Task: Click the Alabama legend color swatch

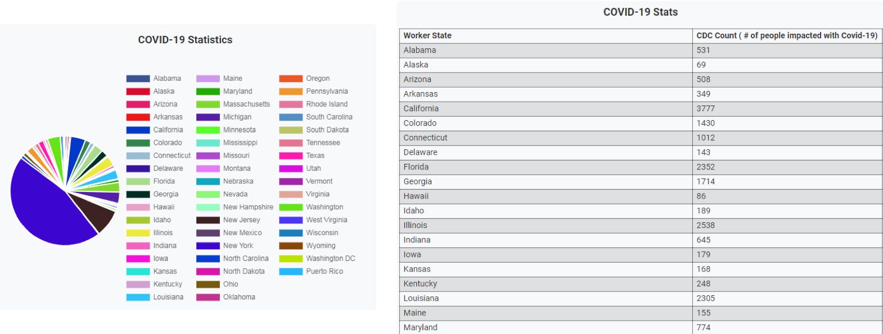Action: pos(138,79)
